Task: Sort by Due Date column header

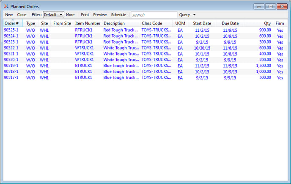Action: [x=230, y=23]
